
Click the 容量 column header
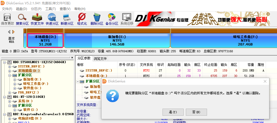[247, 65]
